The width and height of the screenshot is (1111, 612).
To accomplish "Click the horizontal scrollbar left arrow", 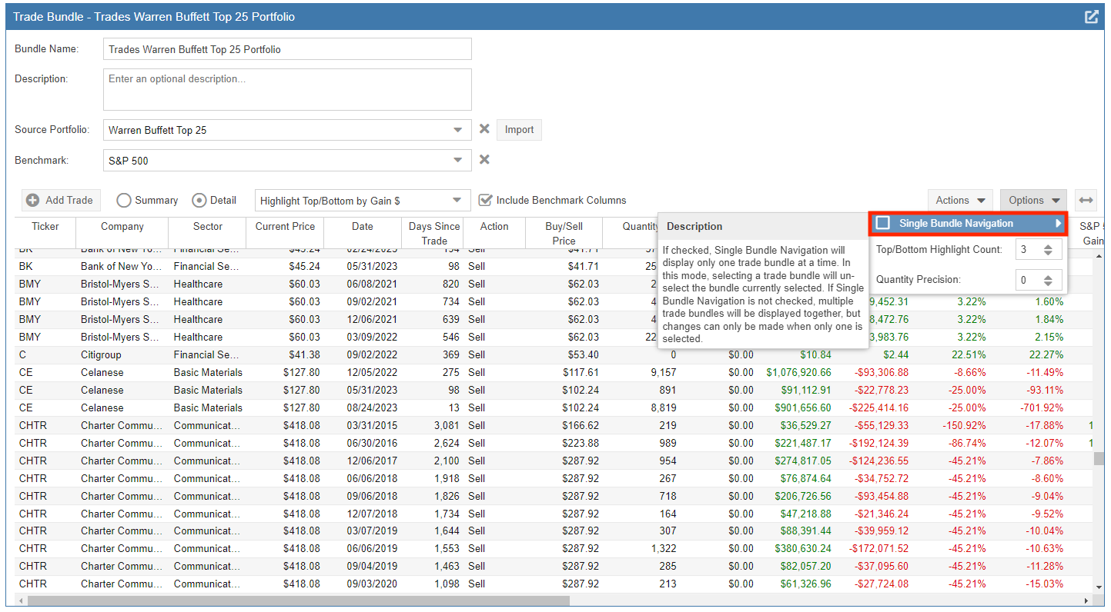I will 19,600.
